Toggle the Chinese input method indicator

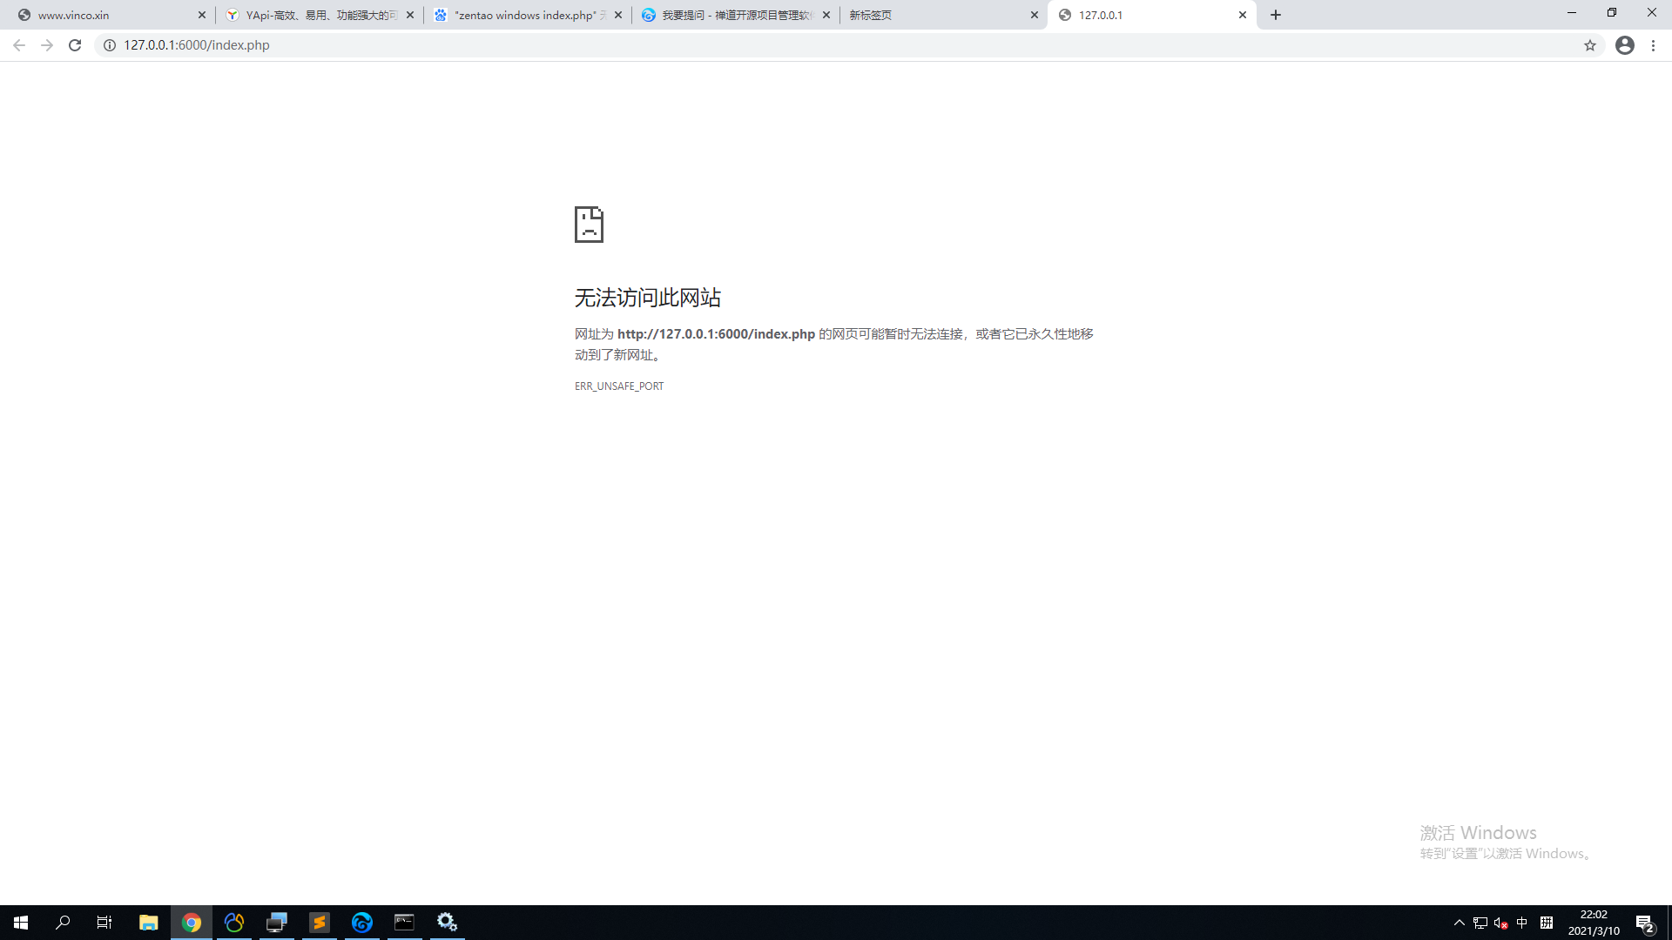tap(1522, 923)
